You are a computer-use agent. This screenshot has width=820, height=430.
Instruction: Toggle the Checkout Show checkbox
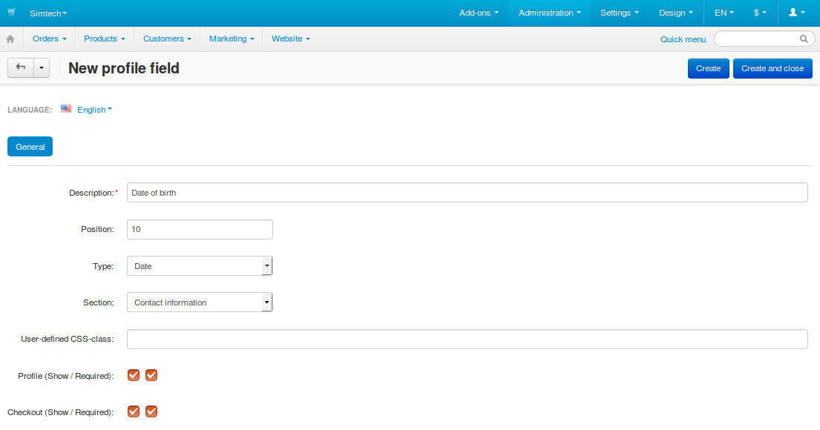point(134,411)
